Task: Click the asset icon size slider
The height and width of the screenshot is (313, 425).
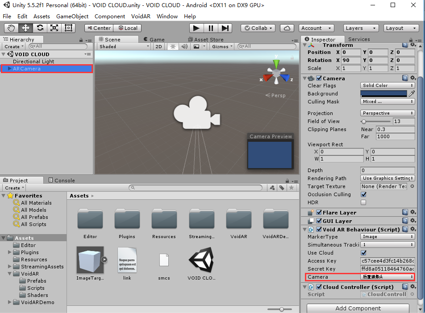Action: [280, 309]
